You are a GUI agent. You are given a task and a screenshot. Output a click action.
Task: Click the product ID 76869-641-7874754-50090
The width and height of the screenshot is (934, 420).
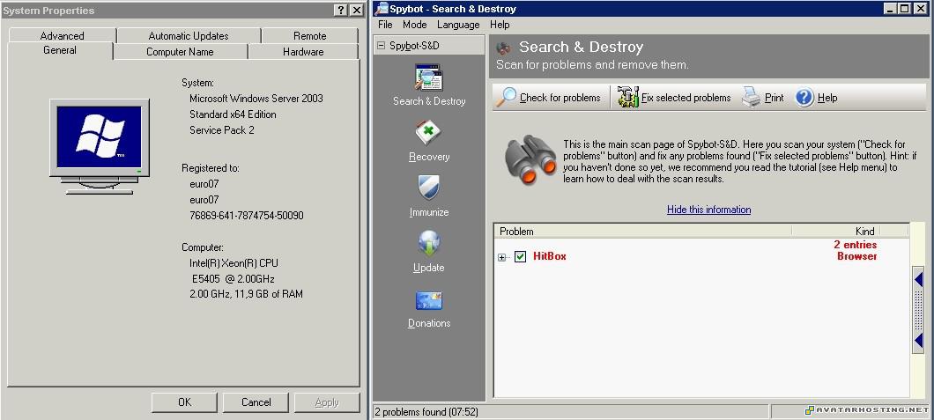(246, 216)
